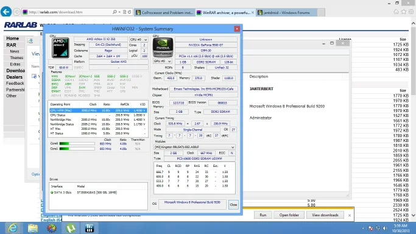
Task: Select the HT Status row
Action: tap(98, 133)
